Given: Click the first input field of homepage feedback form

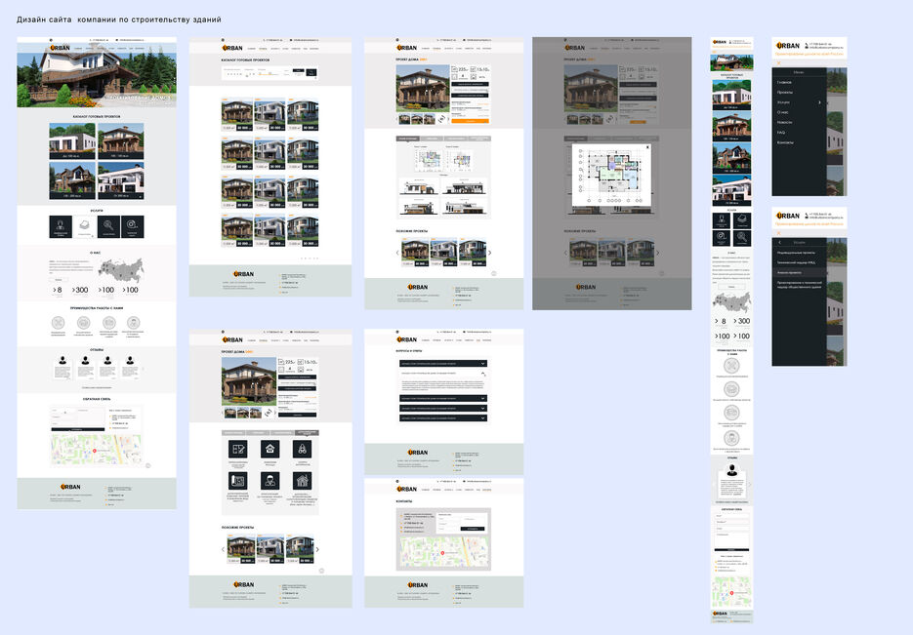Looking at the screenshot, I should 62,411.
